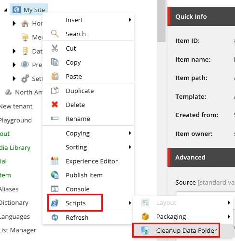Open the Sorting submenu
Screen dimensions: 235x241
click(x=88, y=147)
